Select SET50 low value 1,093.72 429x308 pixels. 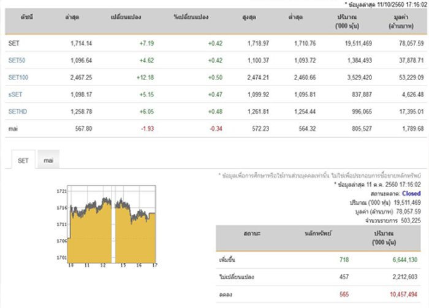pyautogui.click(x=305, y=61)
